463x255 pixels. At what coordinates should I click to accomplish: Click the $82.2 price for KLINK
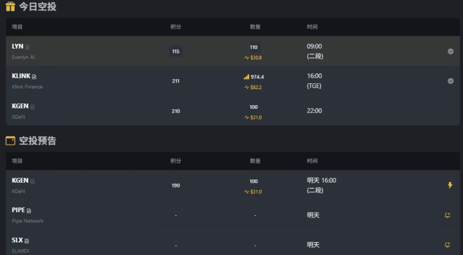pos(256,87)
